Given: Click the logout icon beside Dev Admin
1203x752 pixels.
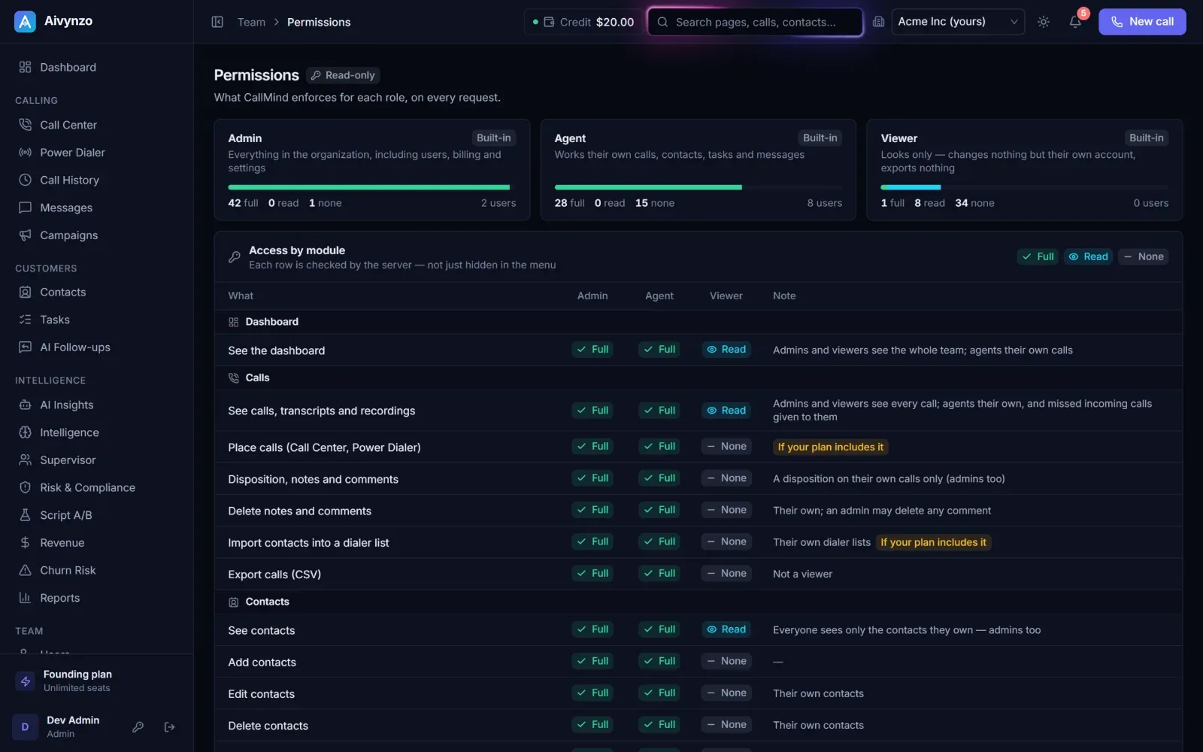Looking at the screenshot, I should 170,727.
